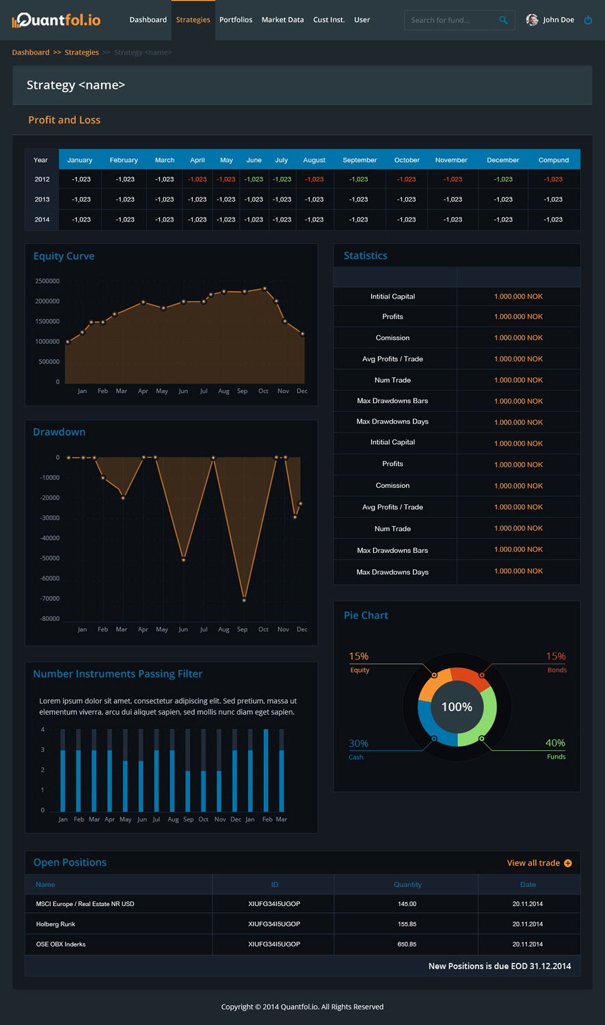Click the Equity marker on pie chart
This screenshot has width=605, height=1025.
click(x=434, y=675)
